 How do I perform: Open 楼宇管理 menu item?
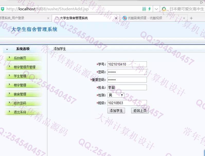pyautogui.click(x=20, y=85)
